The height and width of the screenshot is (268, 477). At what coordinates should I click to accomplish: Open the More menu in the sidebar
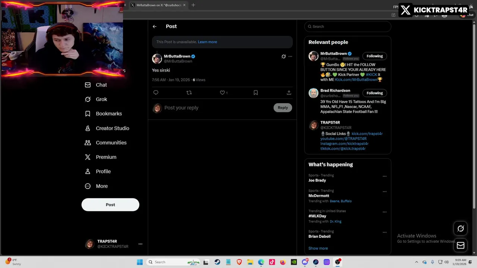[x=96, y=186]
